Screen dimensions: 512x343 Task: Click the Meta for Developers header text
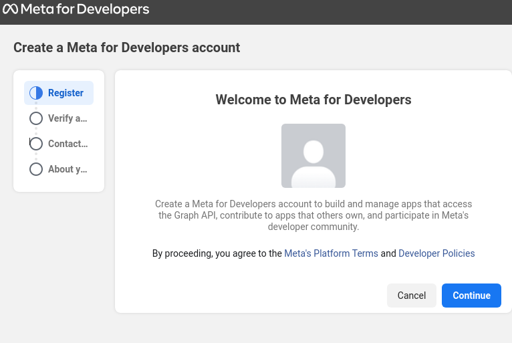tap(85, 9)
